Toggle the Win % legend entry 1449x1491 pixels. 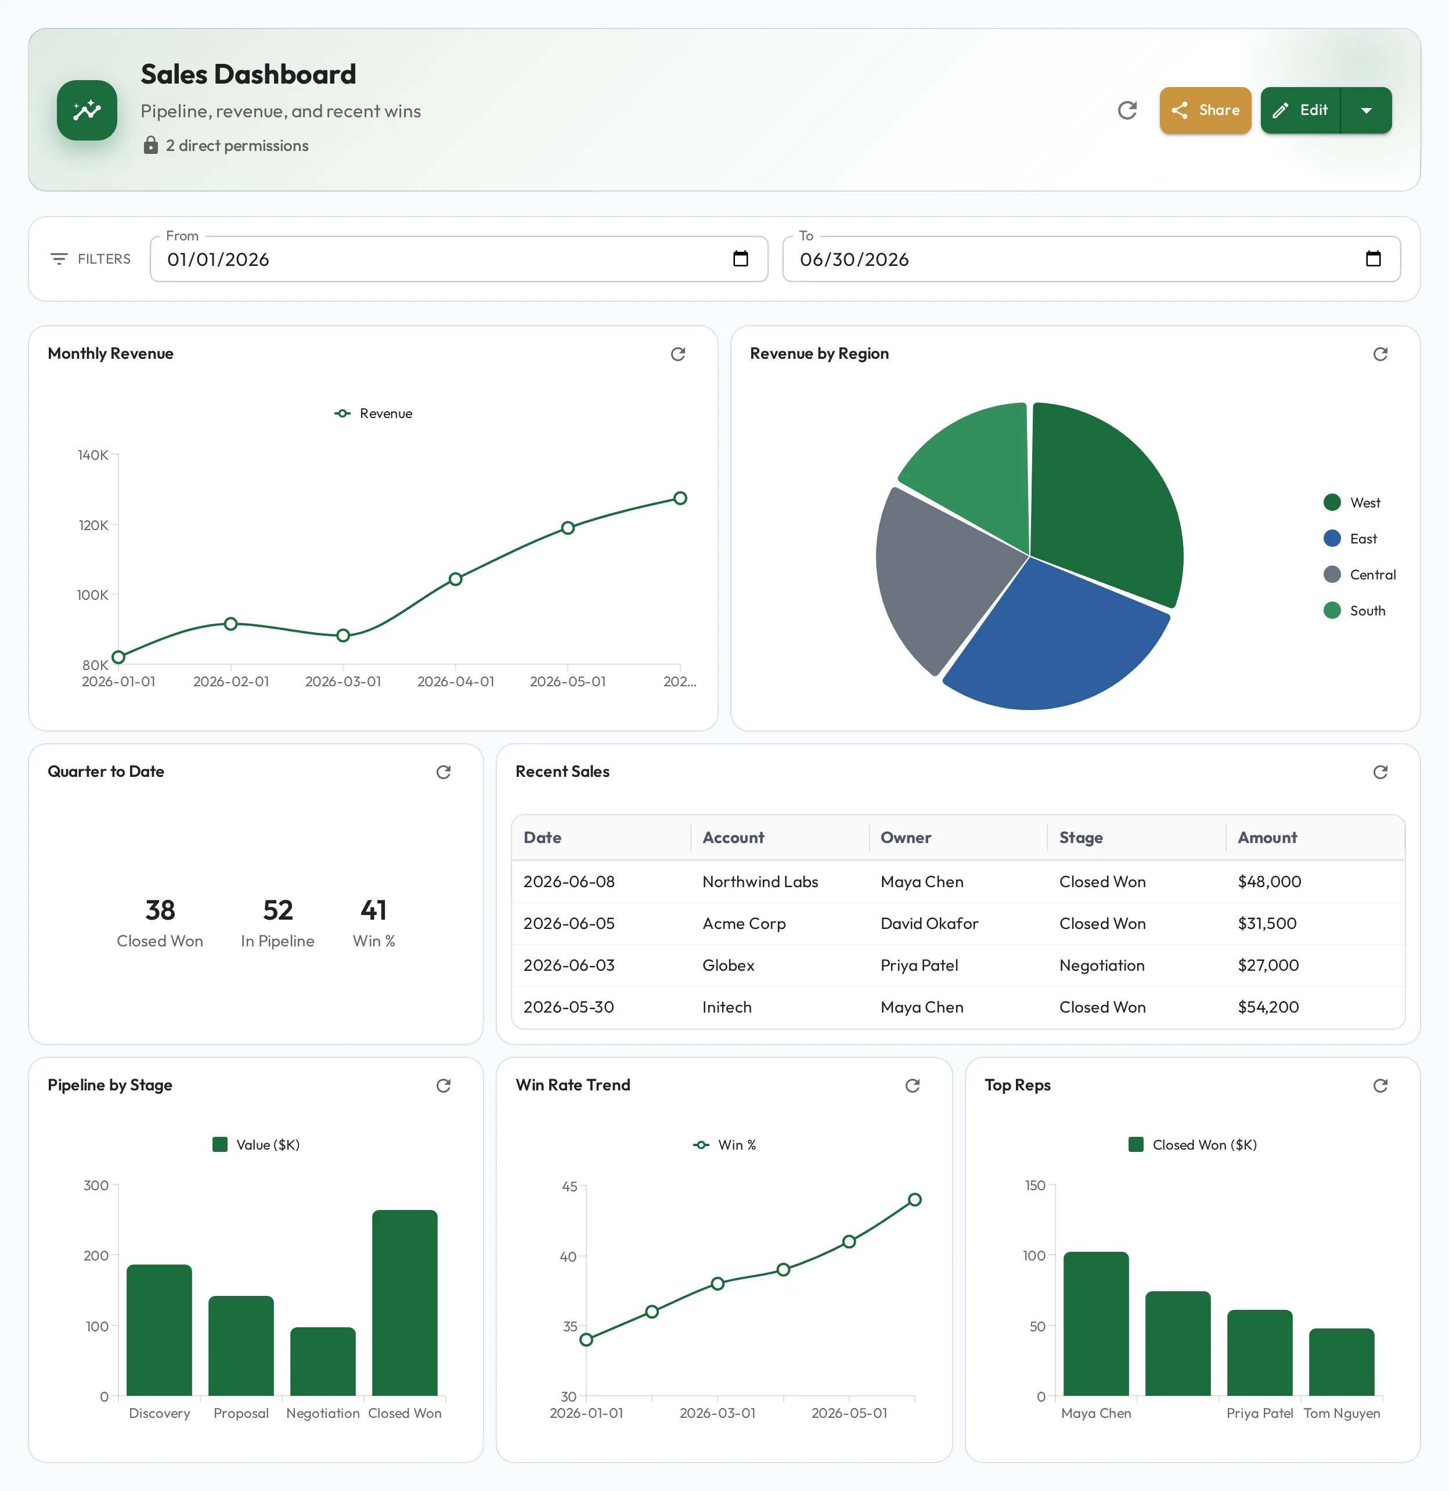(x=724, y=1145)
